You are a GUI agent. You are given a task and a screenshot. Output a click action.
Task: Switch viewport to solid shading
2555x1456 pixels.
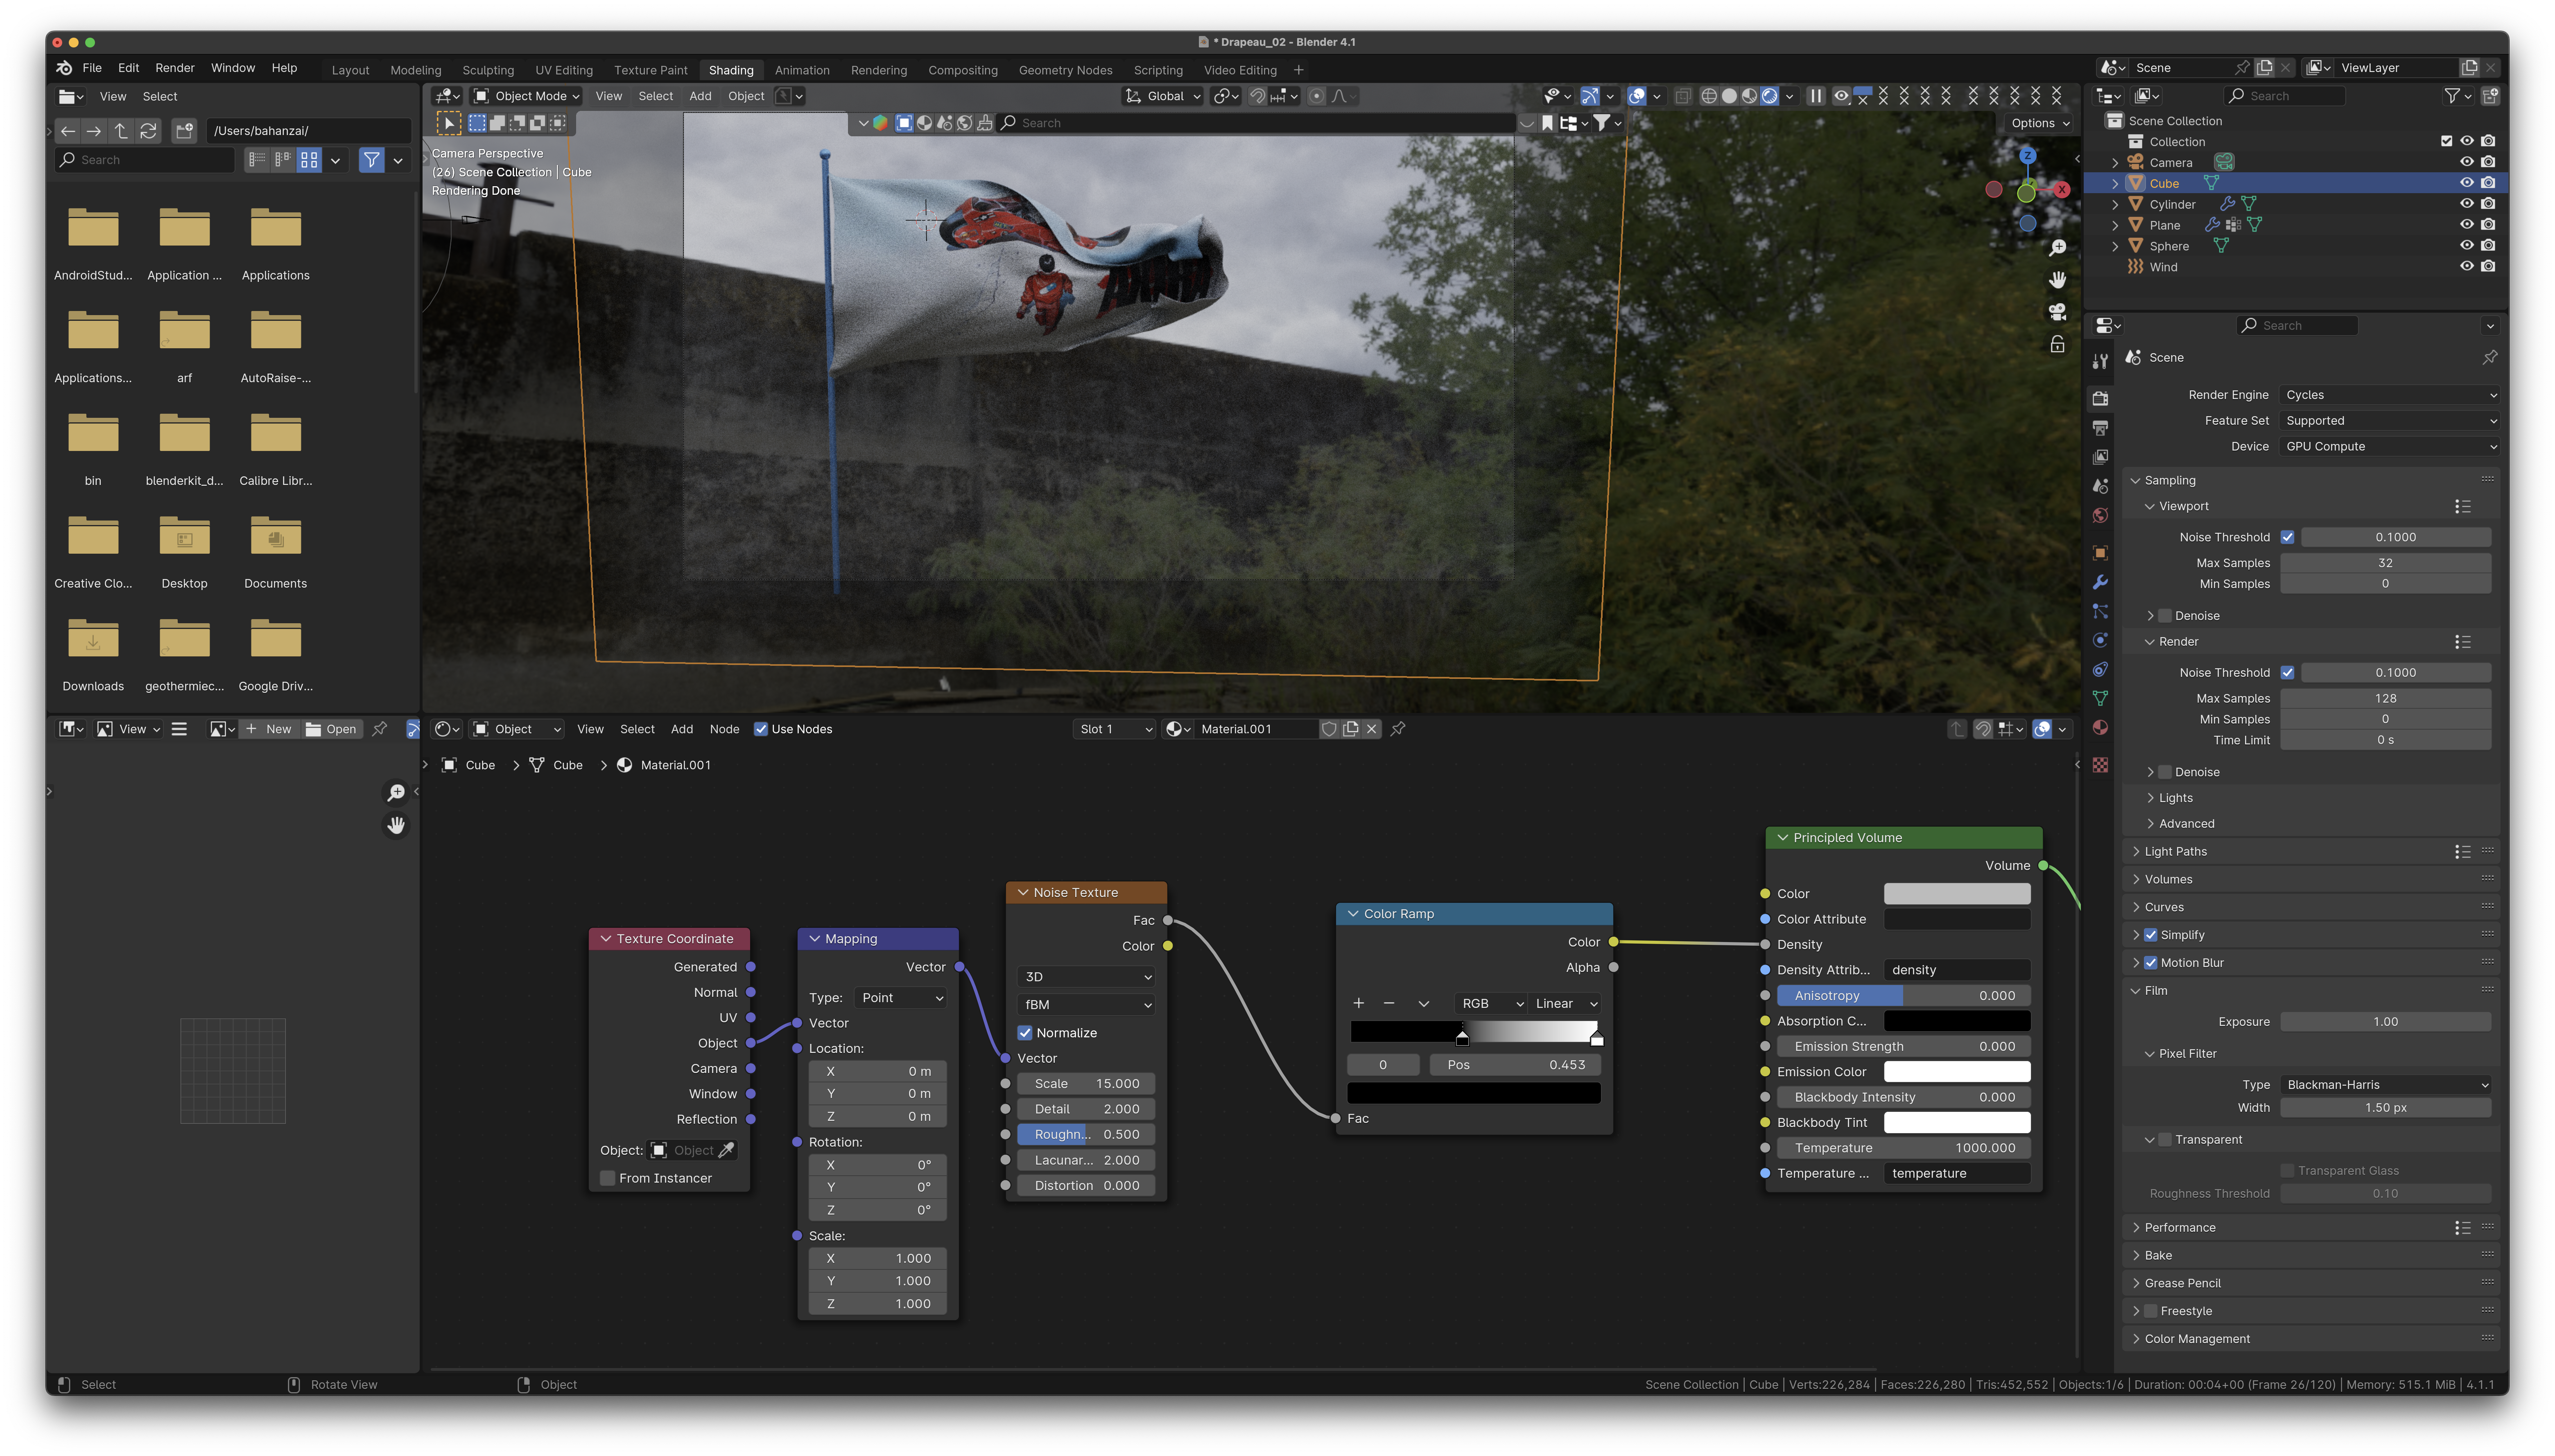(1729, 96)
